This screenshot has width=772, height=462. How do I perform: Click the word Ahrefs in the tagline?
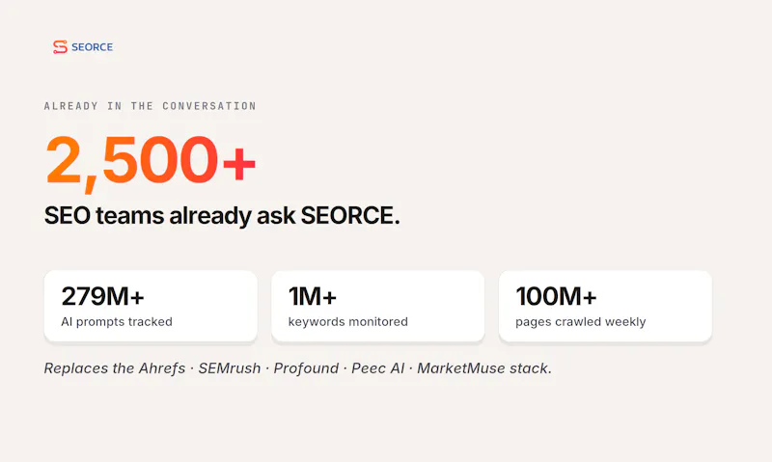pos(162,368)
